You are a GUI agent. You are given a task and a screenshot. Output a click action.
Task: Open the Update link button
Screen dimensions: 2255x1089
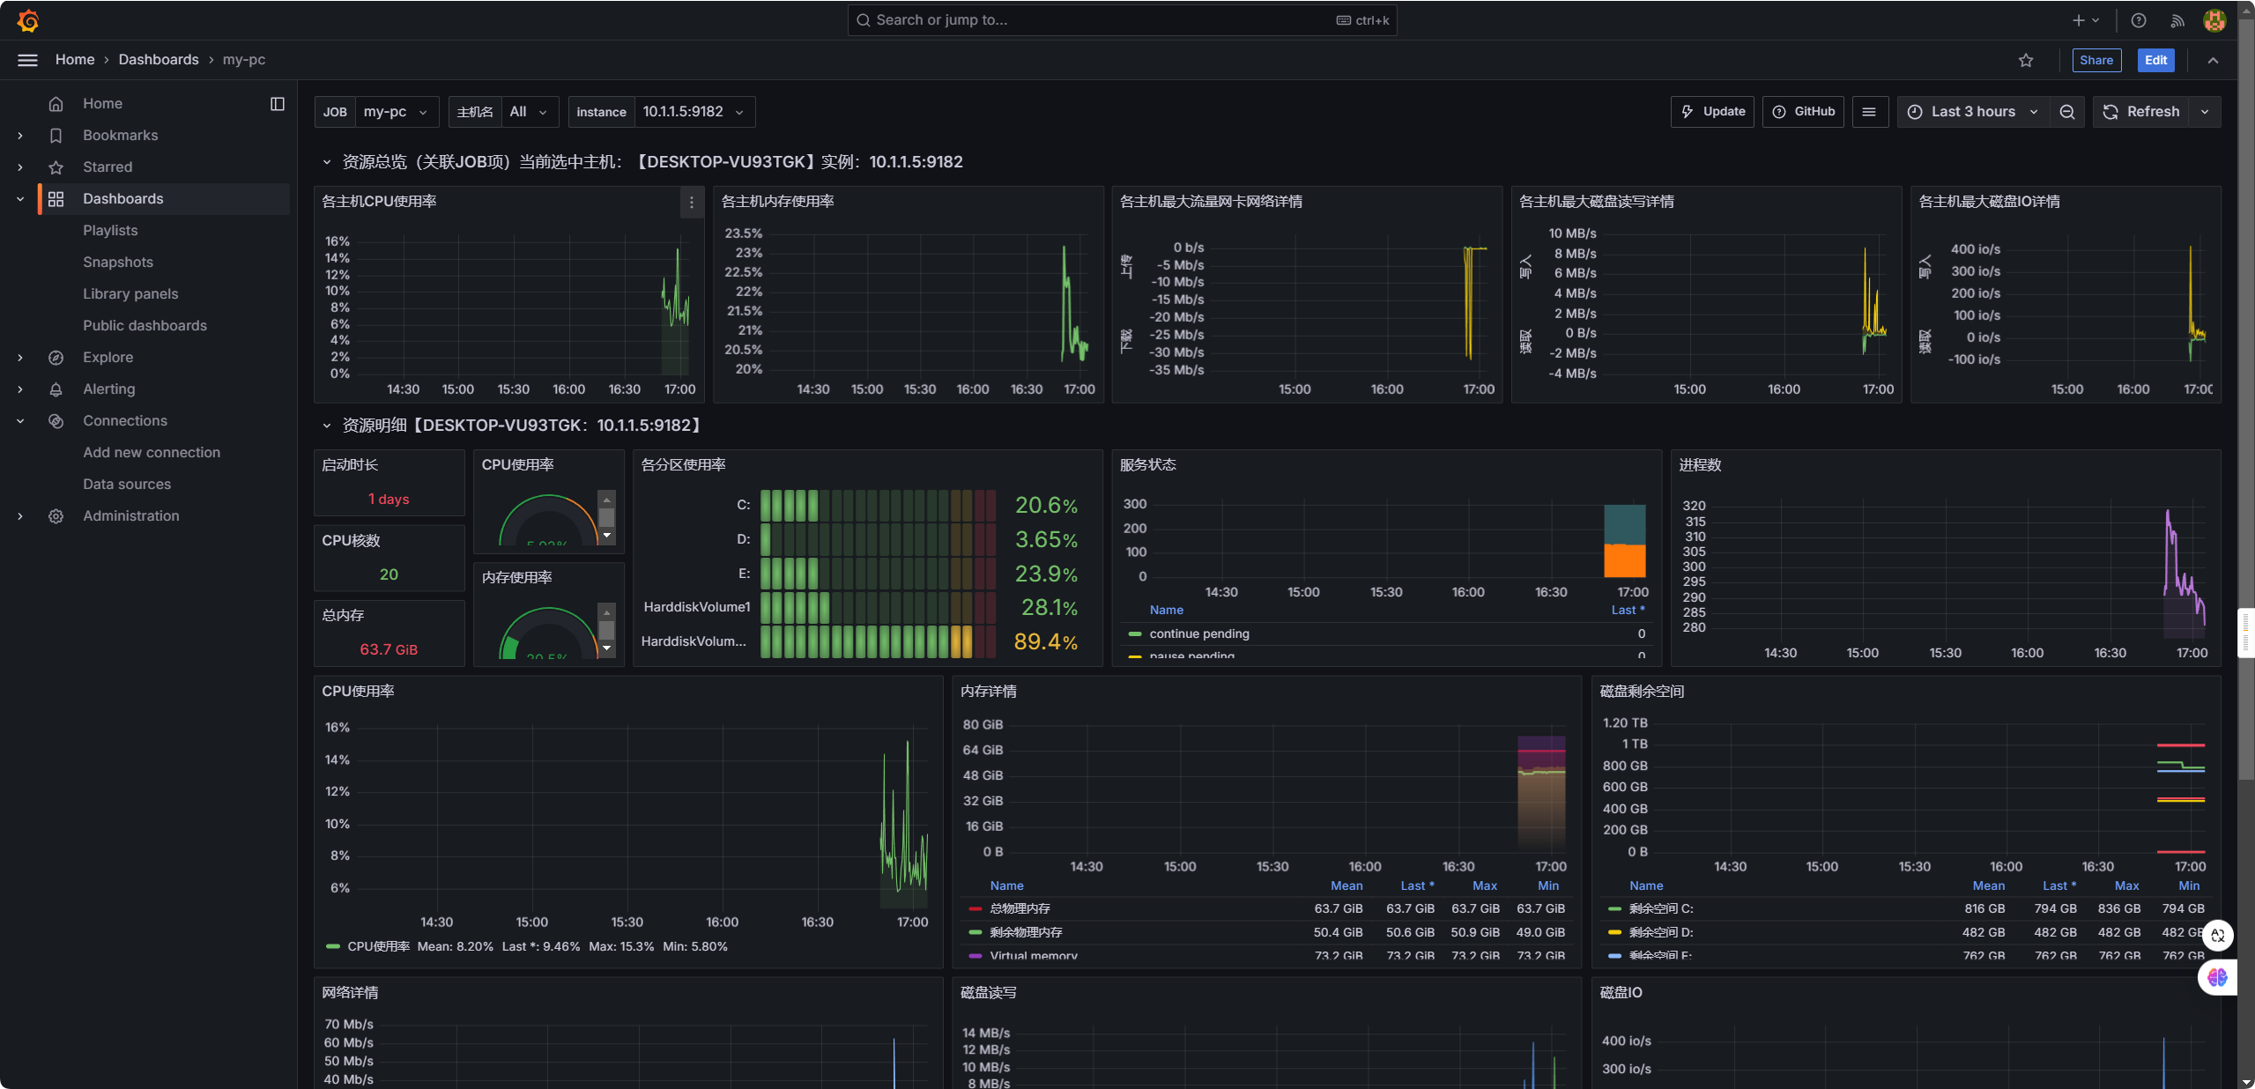pyautogui.click(x=1712, y=112)
